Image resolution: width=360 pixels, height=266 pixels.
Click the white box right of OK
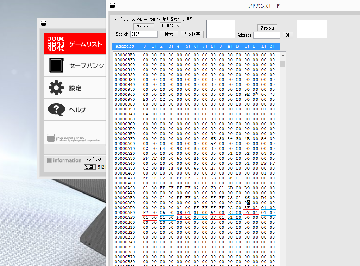(x=312, y=29)
